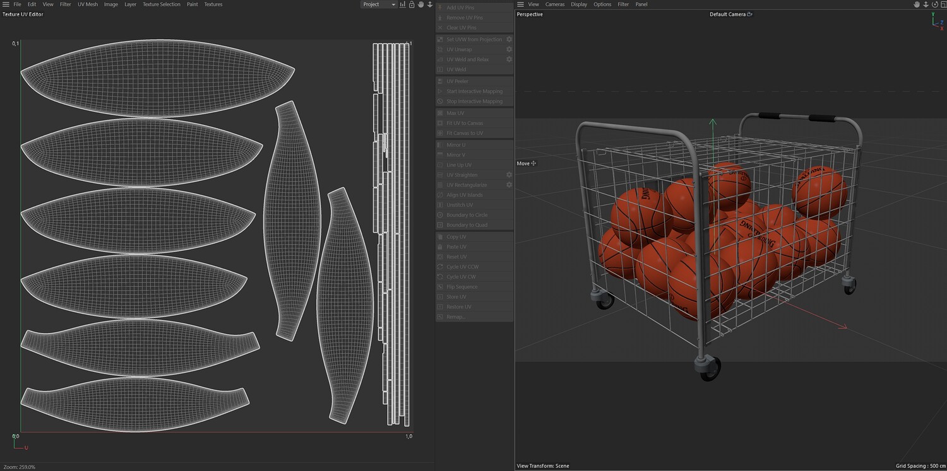Click the Restore UV icon
This screenshot has width=947, height=471.
click(x=440, y=307)
